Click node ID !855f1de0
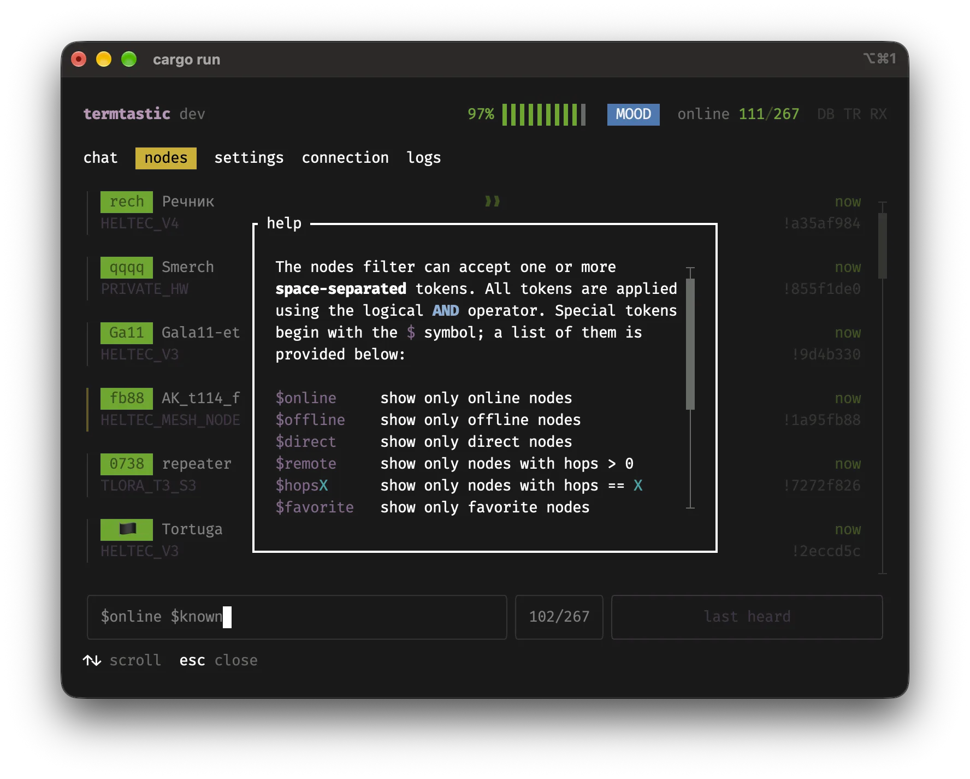970x779 pixels. (822, 289)
